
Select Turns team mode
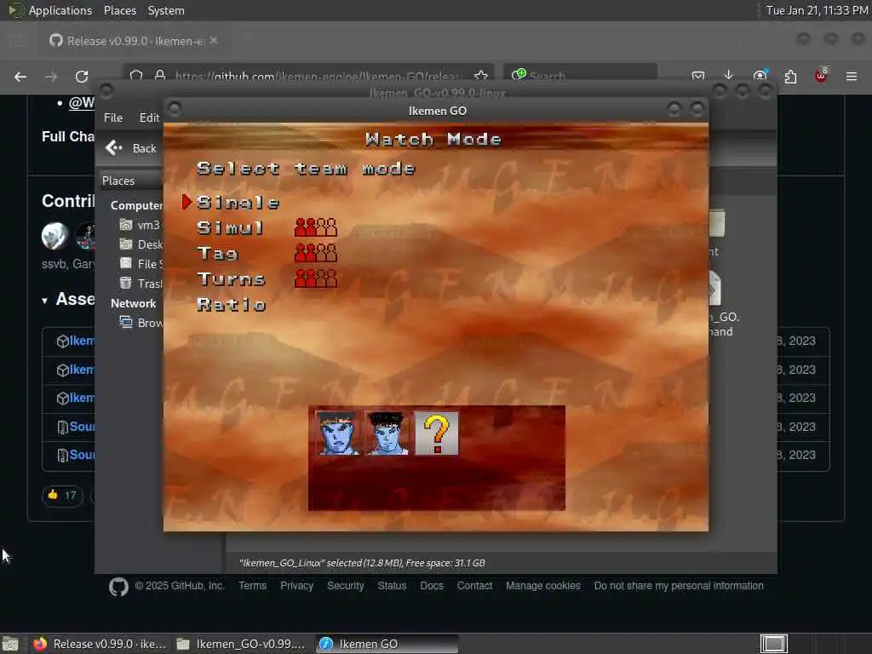231,278
